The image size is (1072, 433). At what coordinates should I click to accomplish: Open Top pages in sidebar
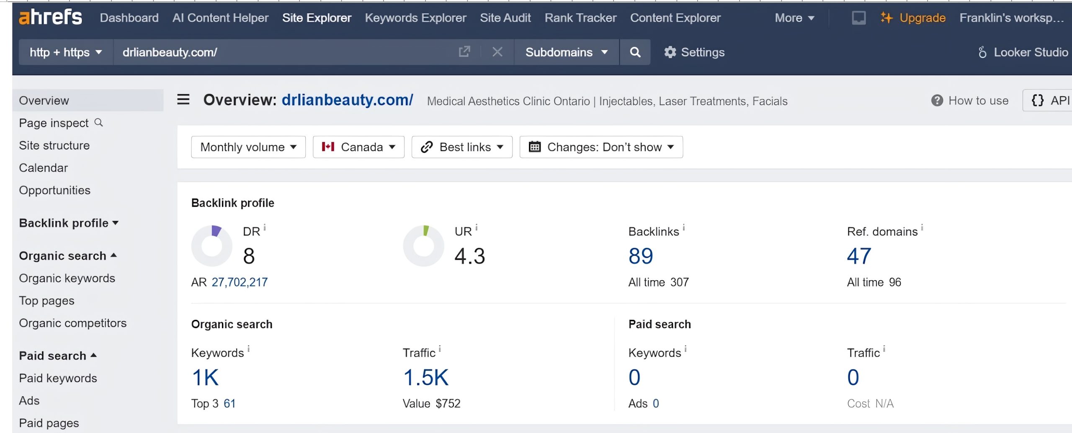point(47,301)
